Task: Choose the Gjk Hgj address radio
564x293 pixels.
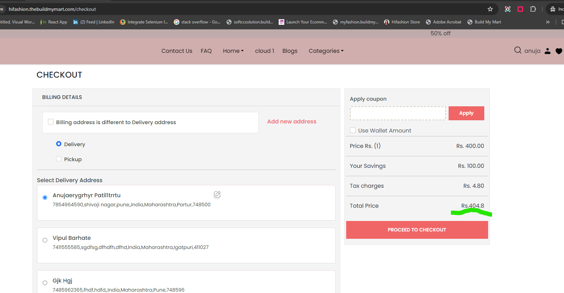Action: click(x=45, y=283)
